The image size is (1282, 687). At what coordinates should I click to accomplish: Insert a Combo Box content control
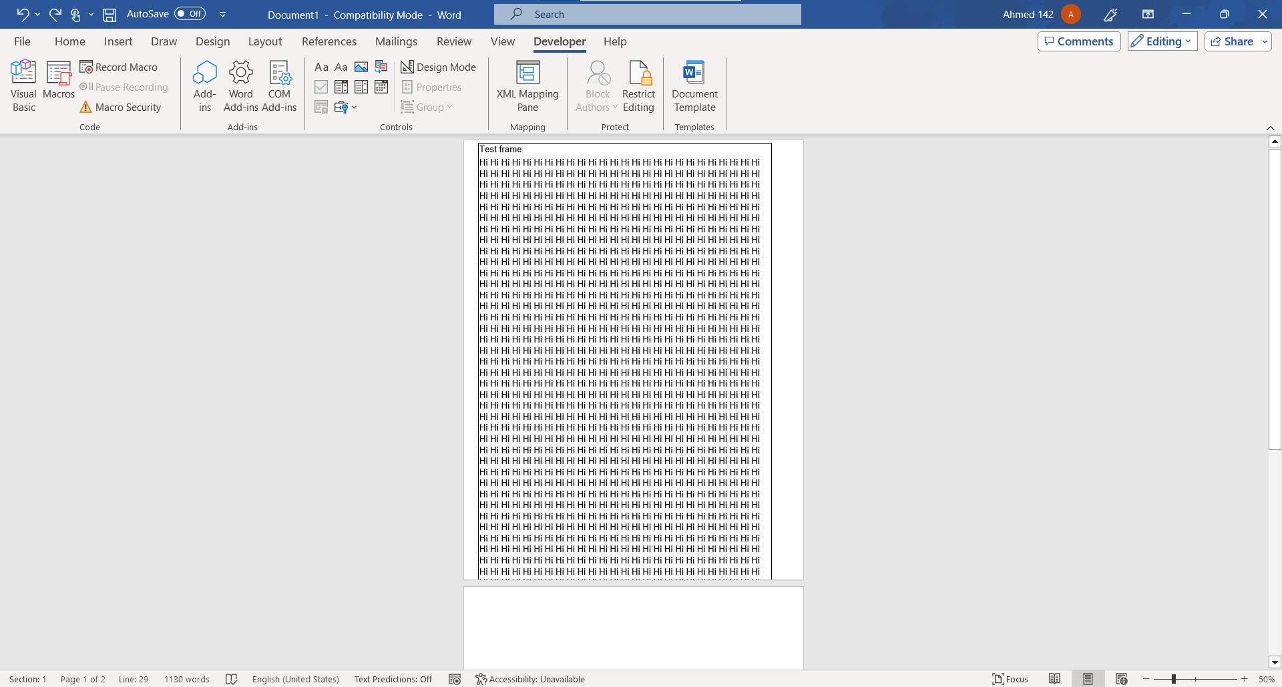tap(341, 87)
